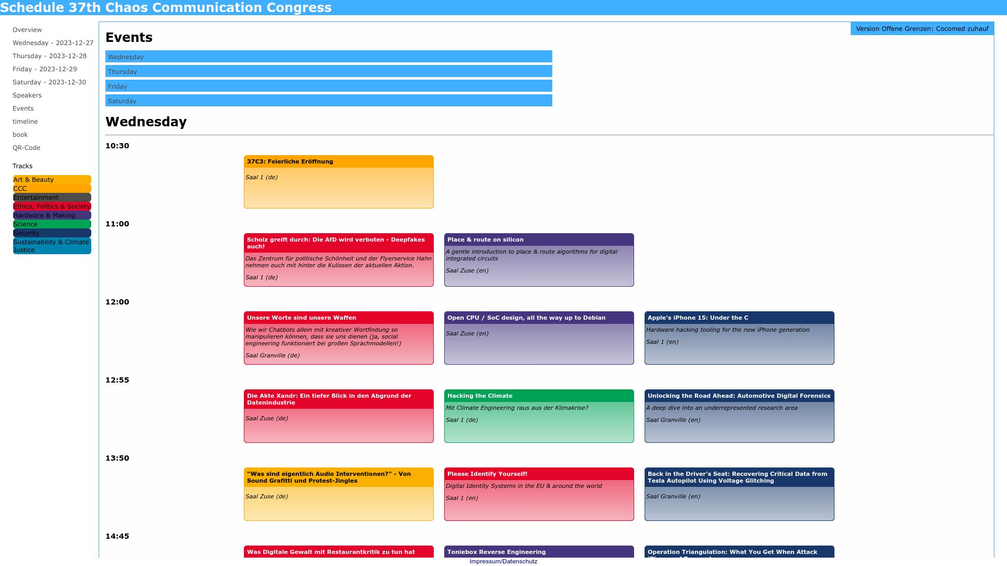Go to Wednesday - 2023-12-27 schedule

pyautogui.click(x=53, y=43)
